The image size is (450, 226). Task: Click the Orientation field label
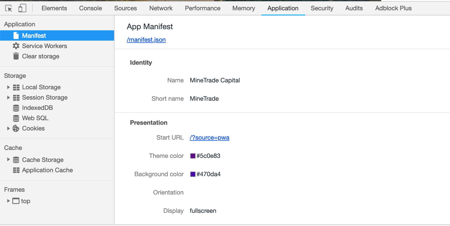[x=168, y=193]
